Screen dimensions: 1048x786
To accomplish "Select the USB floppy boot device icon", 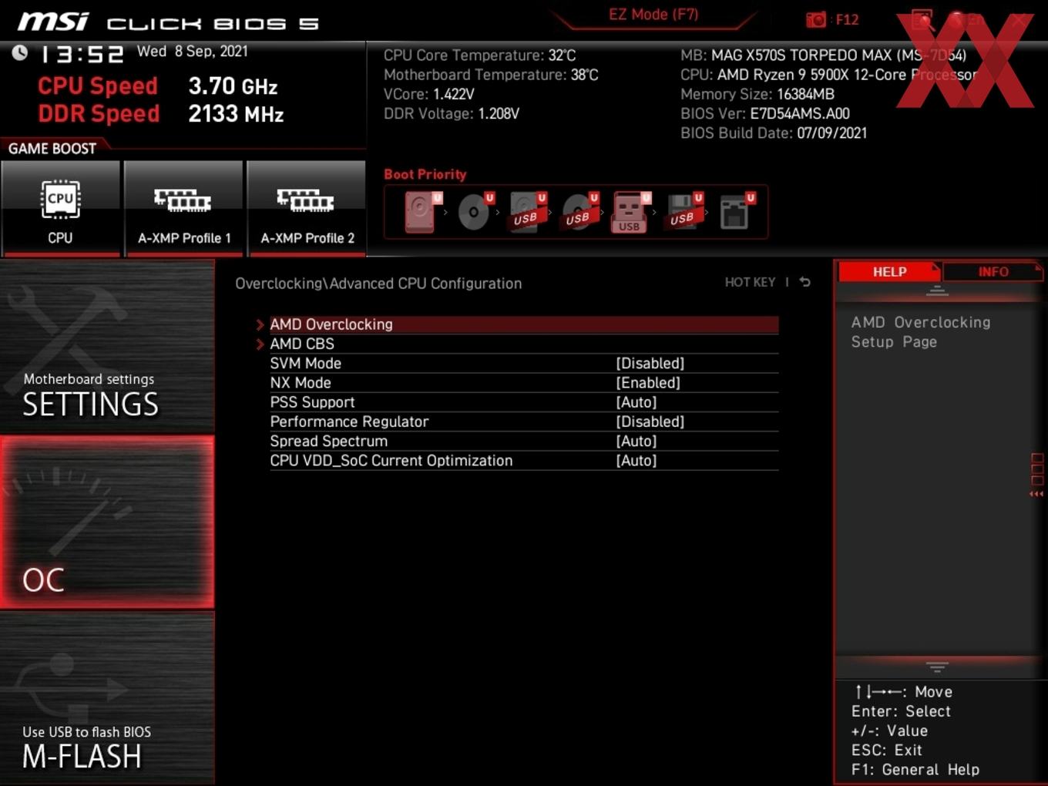I will pyautogui.click(x=684, y=211).
